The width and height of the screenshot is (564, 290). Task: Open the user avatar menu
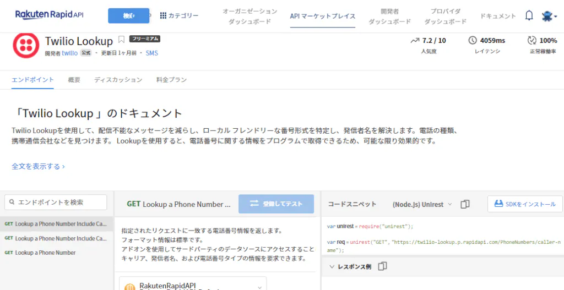[x=549, y=16]
